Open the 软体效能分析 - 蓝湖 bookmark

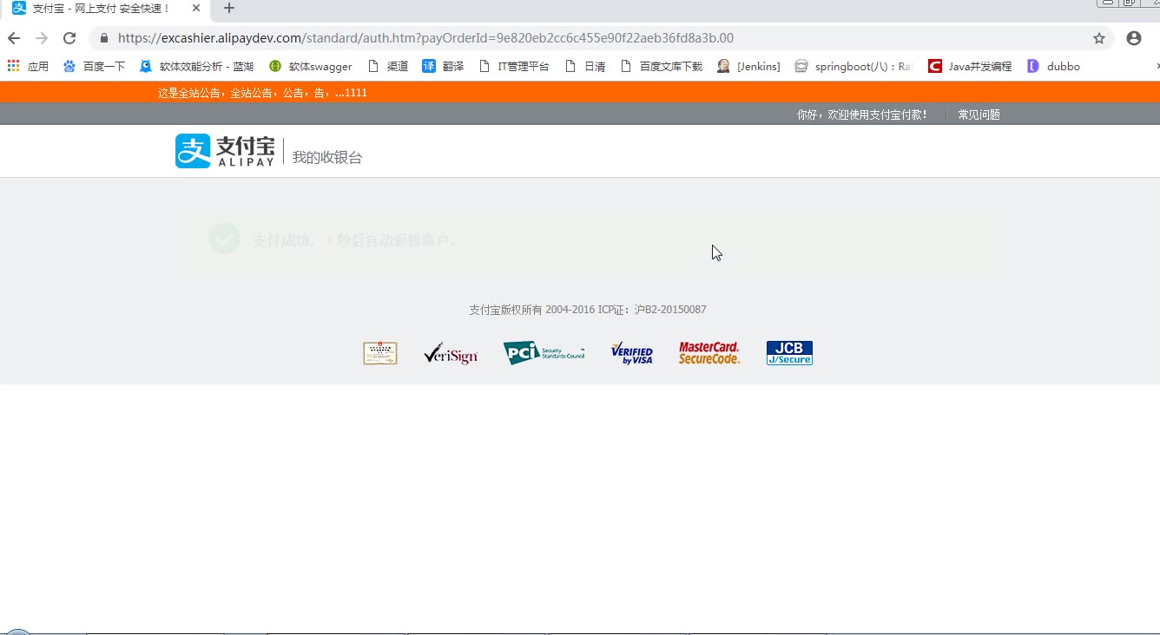point(196,66)
